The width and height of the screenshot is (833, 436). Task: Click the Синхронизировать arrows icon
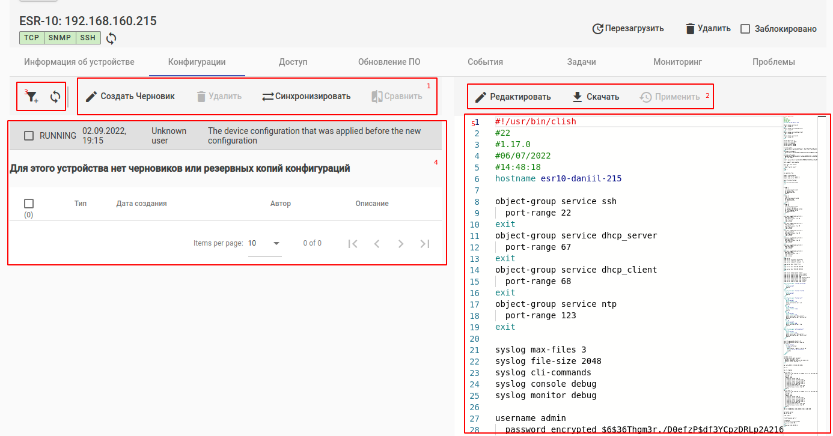click(267, 96)
